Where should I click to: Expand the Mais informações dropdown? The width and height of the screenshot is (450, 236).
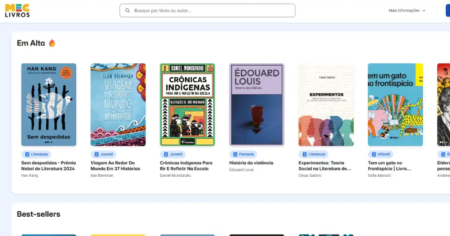(407, 11)
